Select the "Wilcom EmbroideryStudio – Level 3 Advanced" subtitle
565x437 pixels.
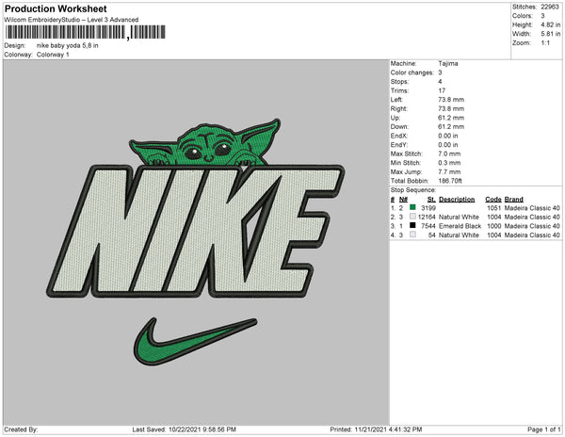[x=72, y=20]
